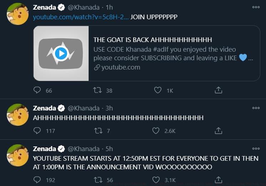Open more options on the 1h tweet
The width and height of the screenshot is (266, 186).
(x=256, y=7)
